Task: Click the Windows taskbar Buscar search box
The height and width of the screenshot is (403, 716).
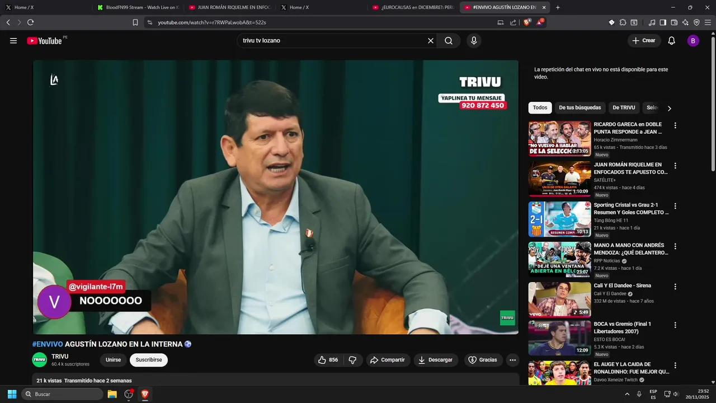Action: 62,394
